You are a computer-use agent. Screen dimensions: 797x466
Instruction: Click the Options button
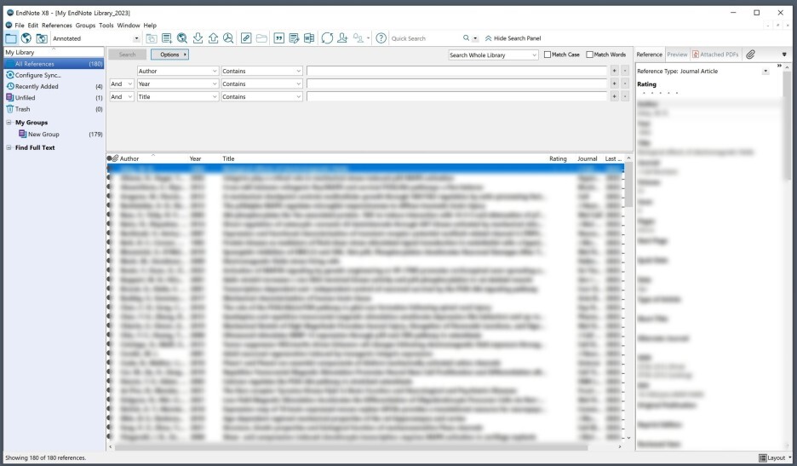pos(169,55)
